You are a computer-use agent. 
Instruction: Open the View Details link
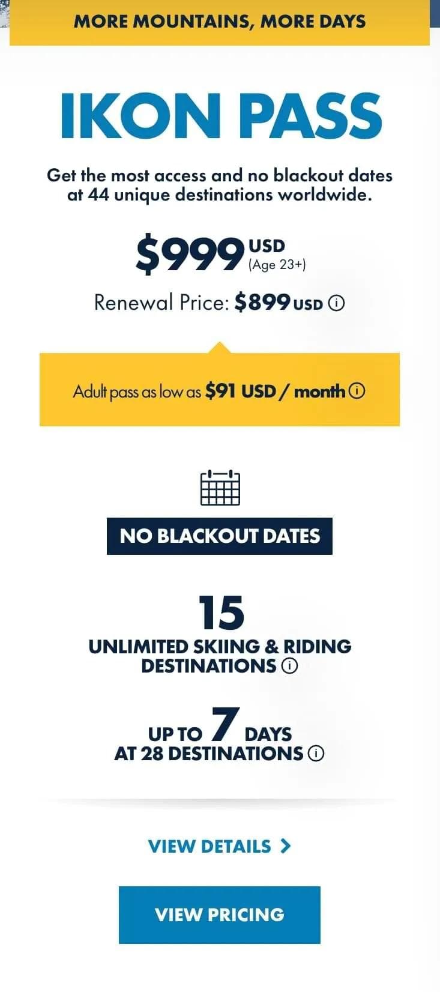click(x=210, y=847)
